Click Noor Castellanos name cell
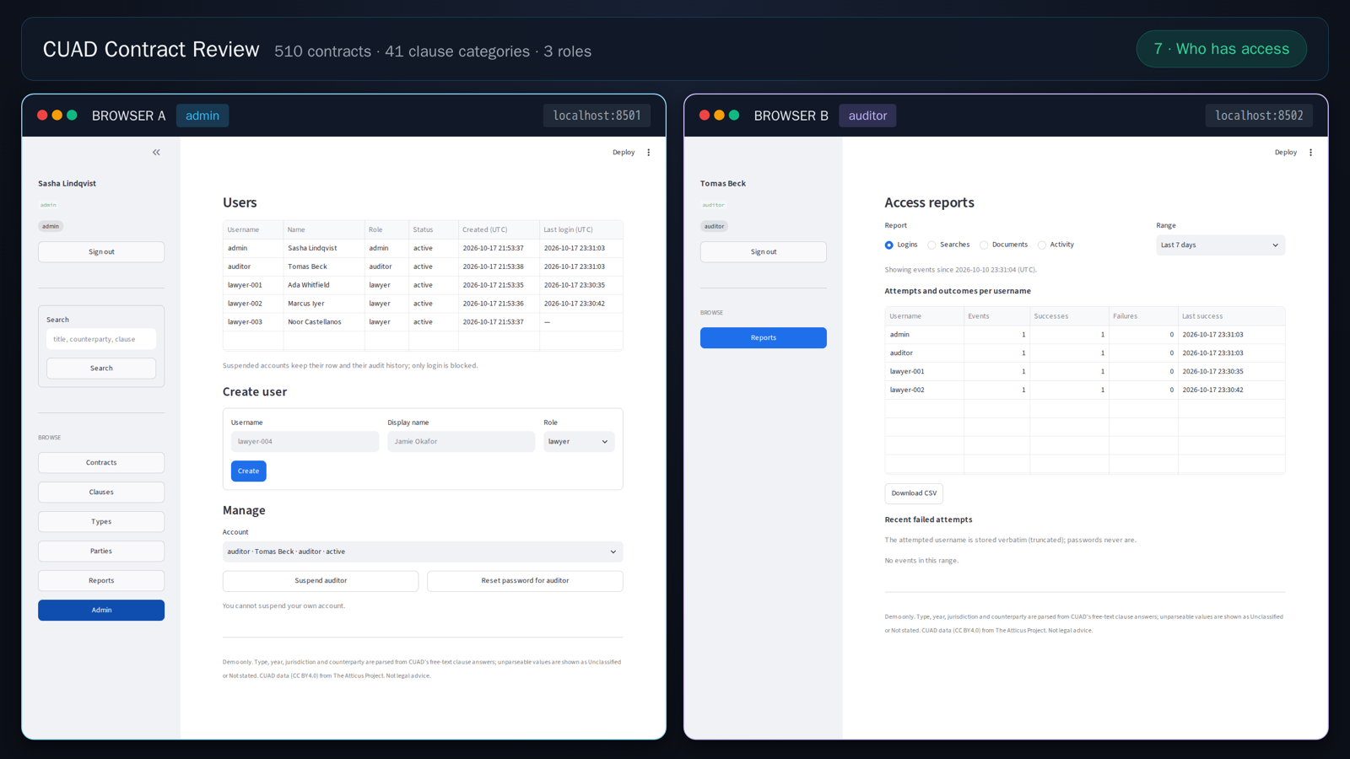The width and height of the screenshot is (1350, 759). [x=324, y=322]
